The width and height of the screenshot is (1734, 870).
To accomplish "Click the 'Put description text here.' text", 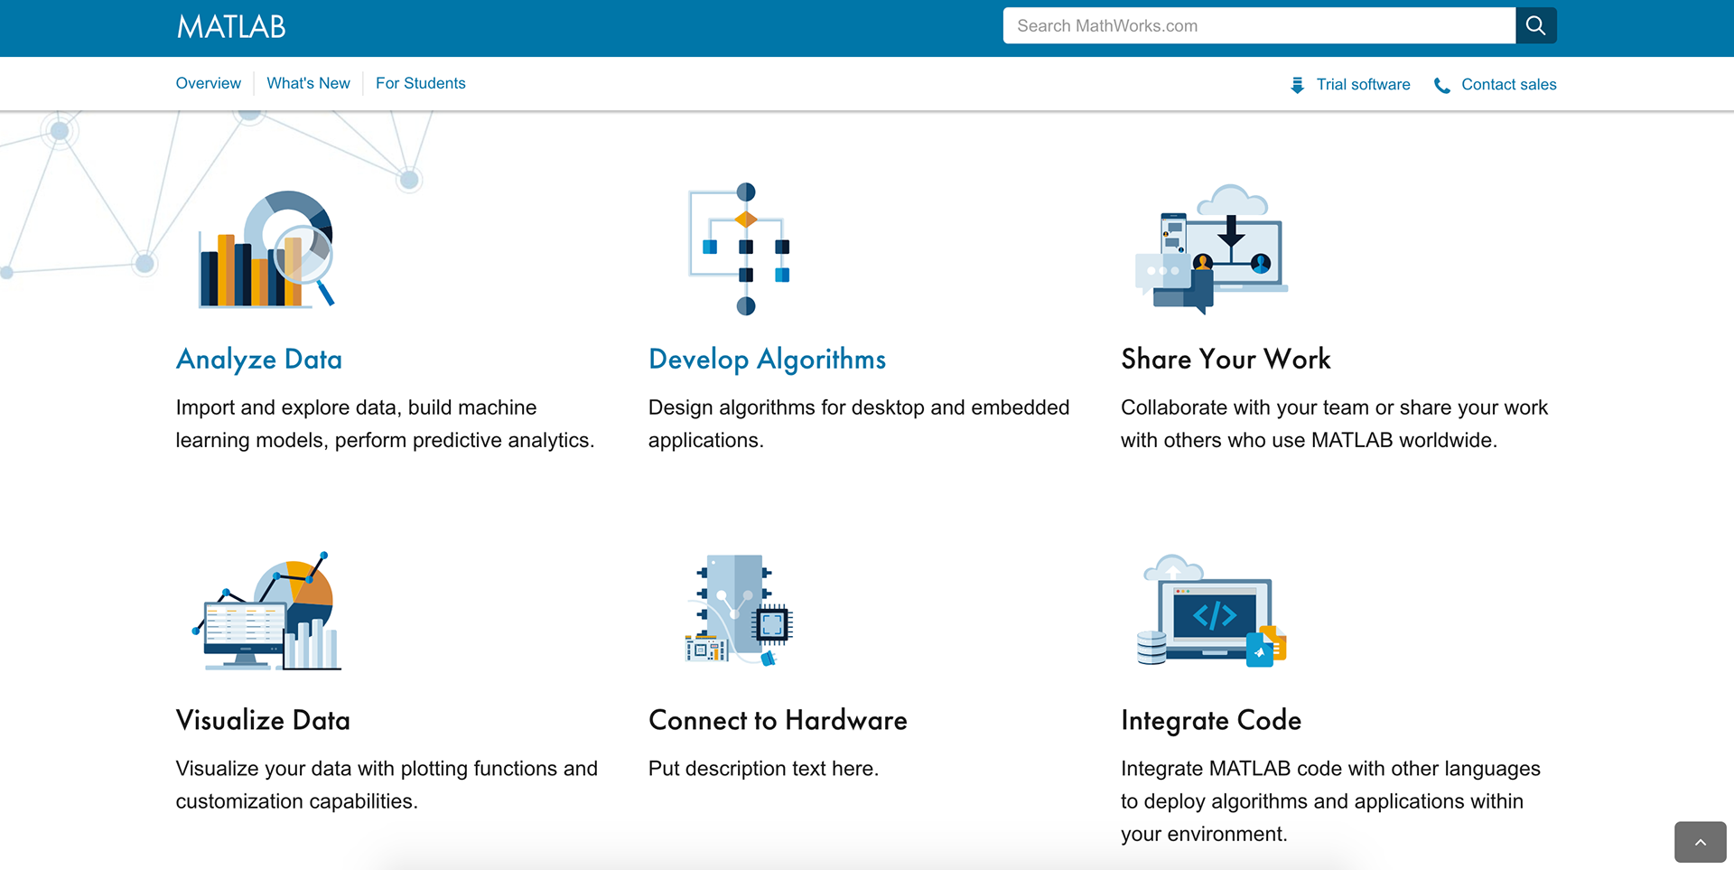I will (763, 769).
